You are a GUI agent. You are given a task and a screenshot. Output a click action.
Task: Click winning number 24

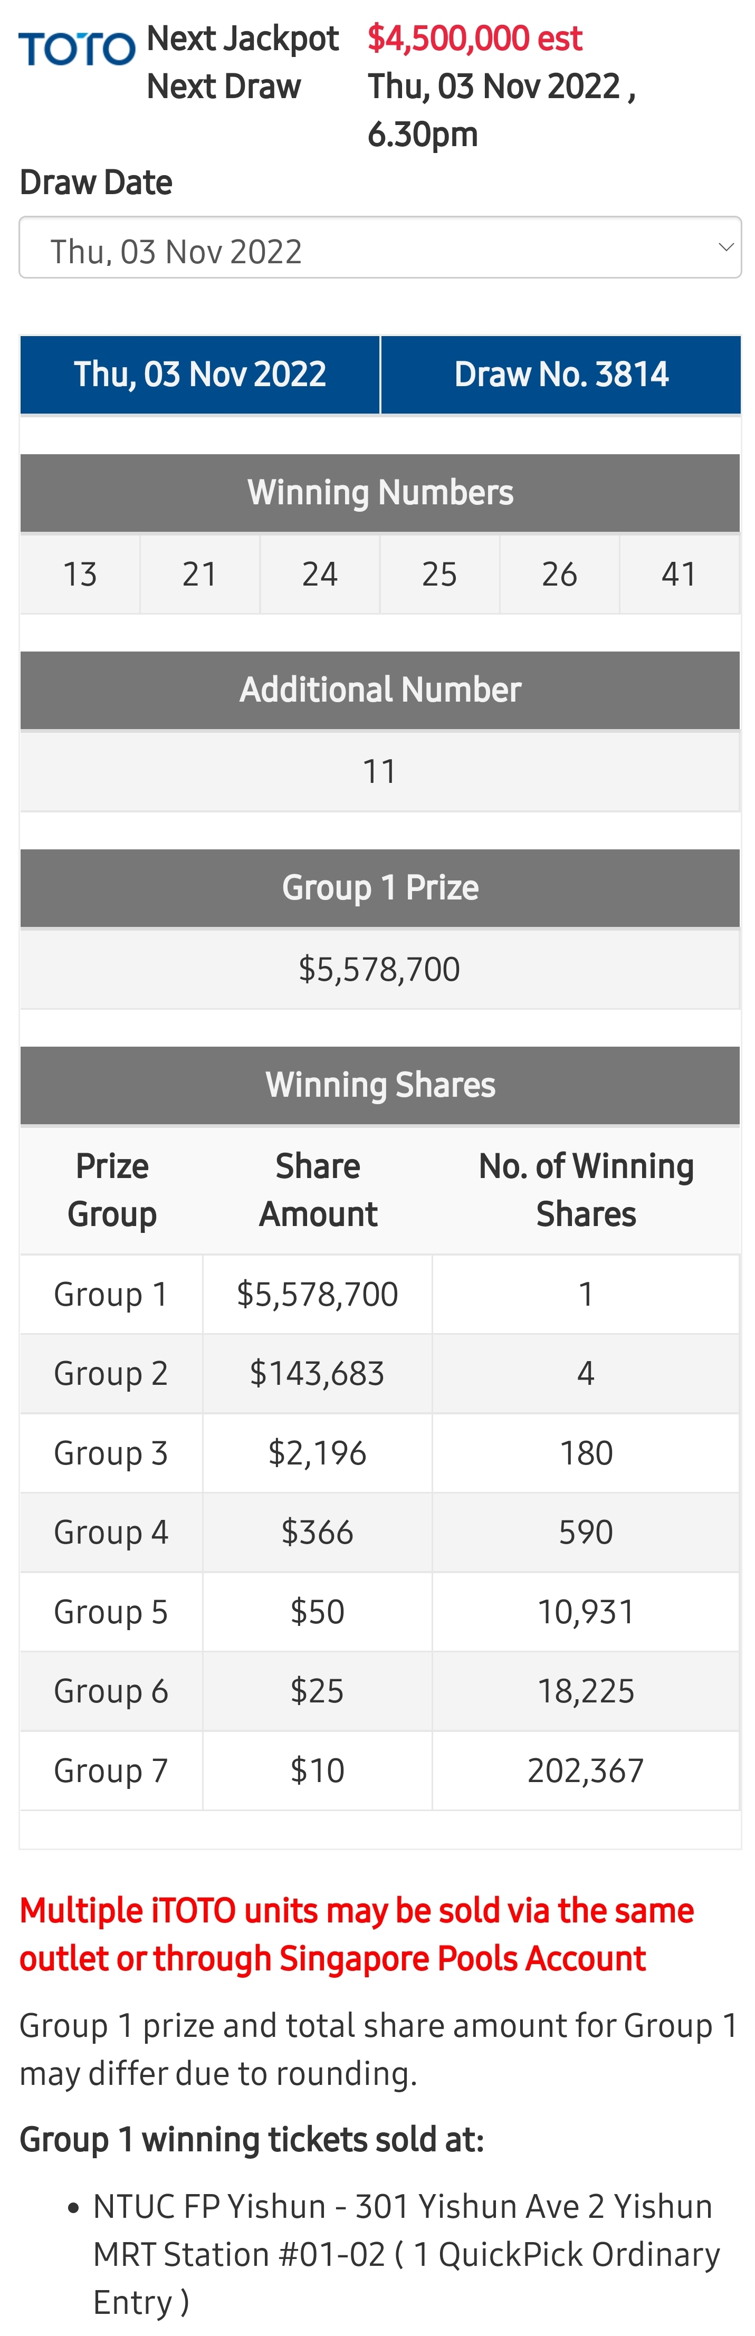tap(319, 574)
